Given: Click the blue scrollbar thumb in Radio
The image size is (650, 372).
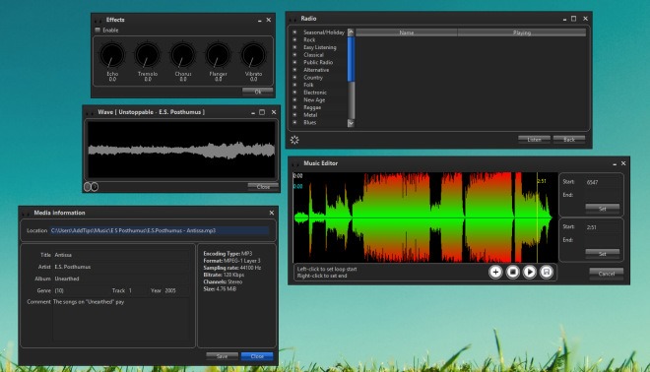Looking at the screenshot, I should pos(351,59).
